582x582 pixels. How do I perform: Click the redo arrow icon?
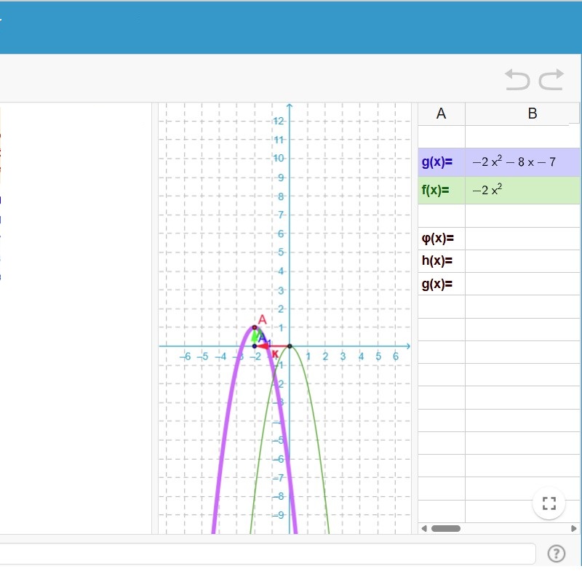coord(551,79)
